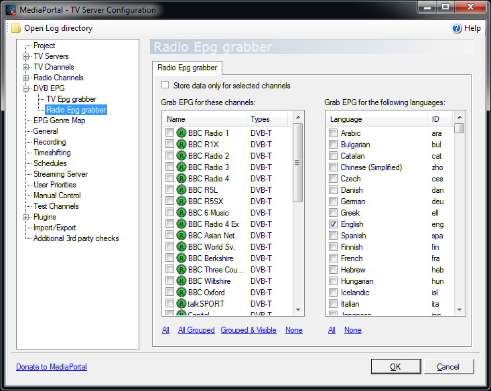Click the BBC Radio 2 channel icon
Viewport: 491px width, 391px height.
[182, 155]
